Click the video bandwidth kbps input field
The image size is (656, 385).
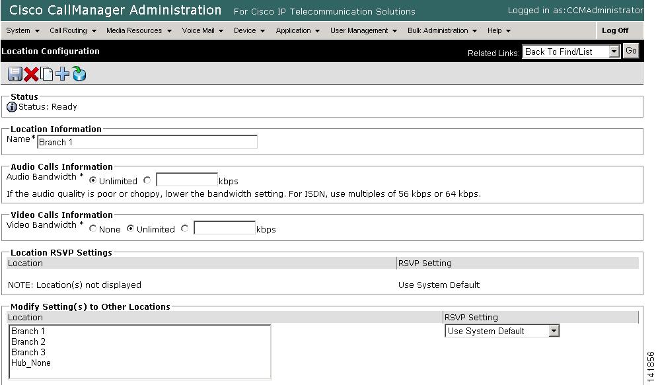[224, 228]
